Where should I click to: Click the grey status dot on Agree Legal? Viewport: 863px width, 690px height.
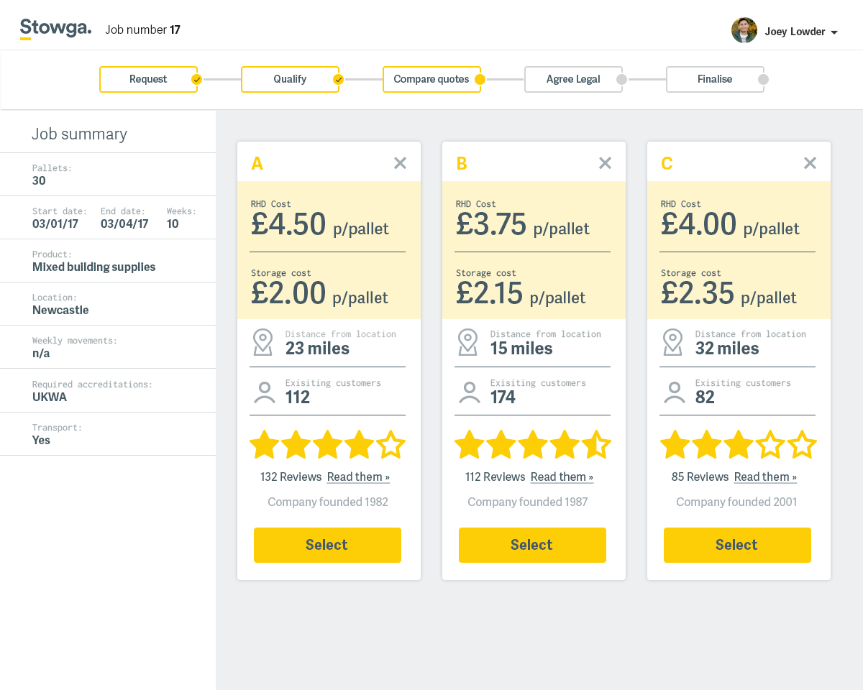(x=621, y=80)
